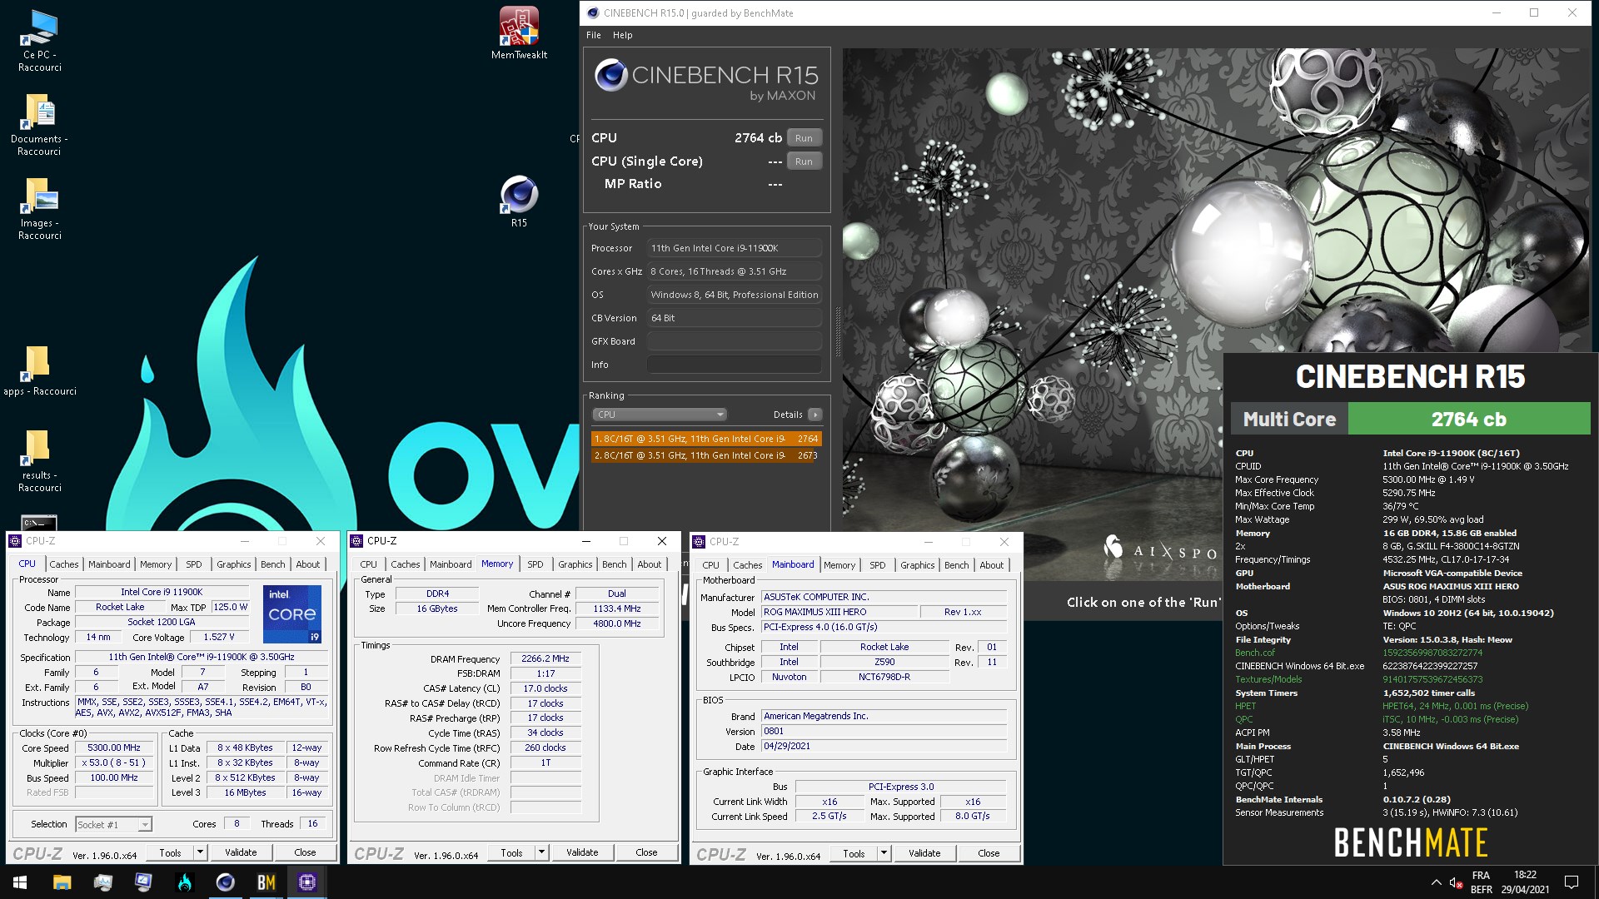Click the Core Speed 5300.00 MHz value

[x=114, y=748]
